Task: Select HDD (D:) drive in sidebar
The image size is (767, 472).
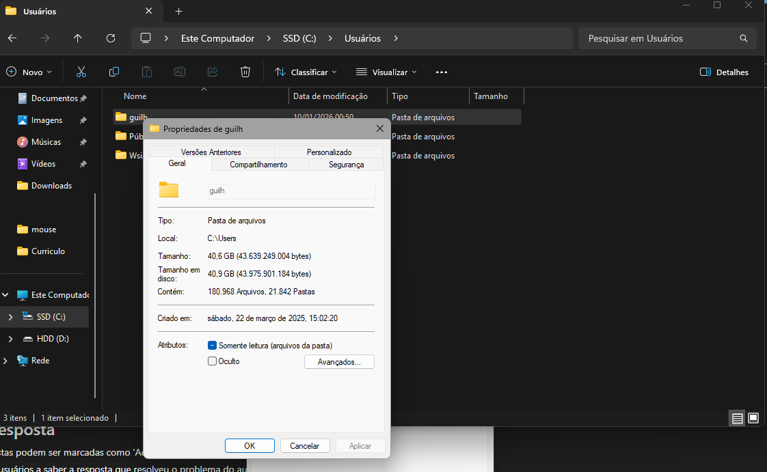Action: 53,339
